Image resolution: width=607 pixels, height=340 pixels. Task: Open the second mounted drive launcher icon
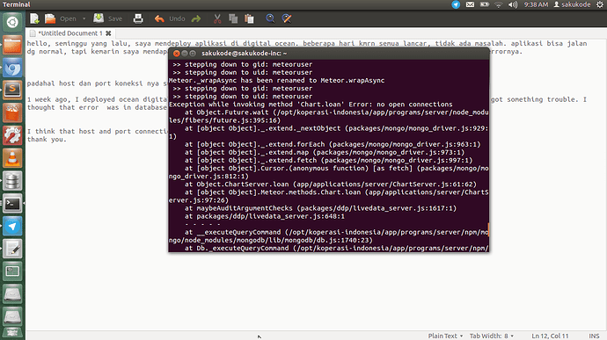click(x=12, y=316)
